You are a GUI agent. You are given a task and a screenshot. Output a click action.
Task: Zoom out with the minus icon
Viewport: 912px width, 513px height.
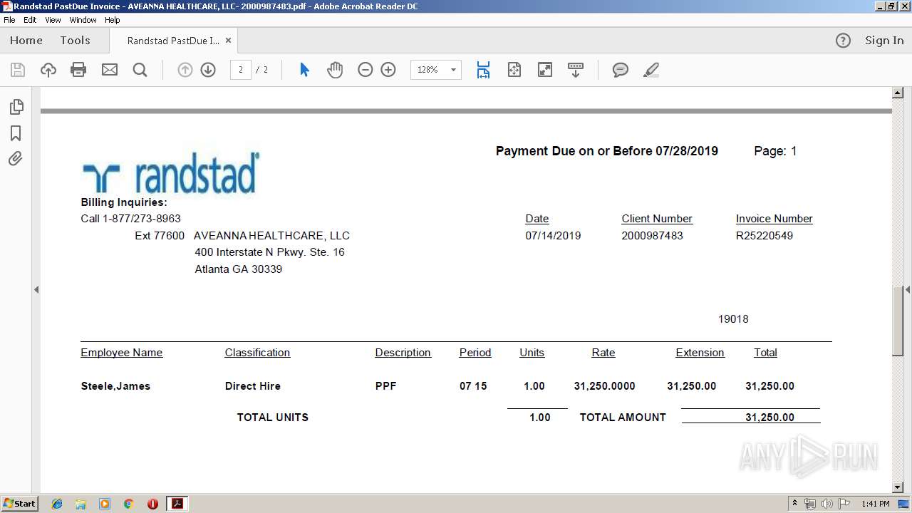pyautogui.click(x=366, y=70)
